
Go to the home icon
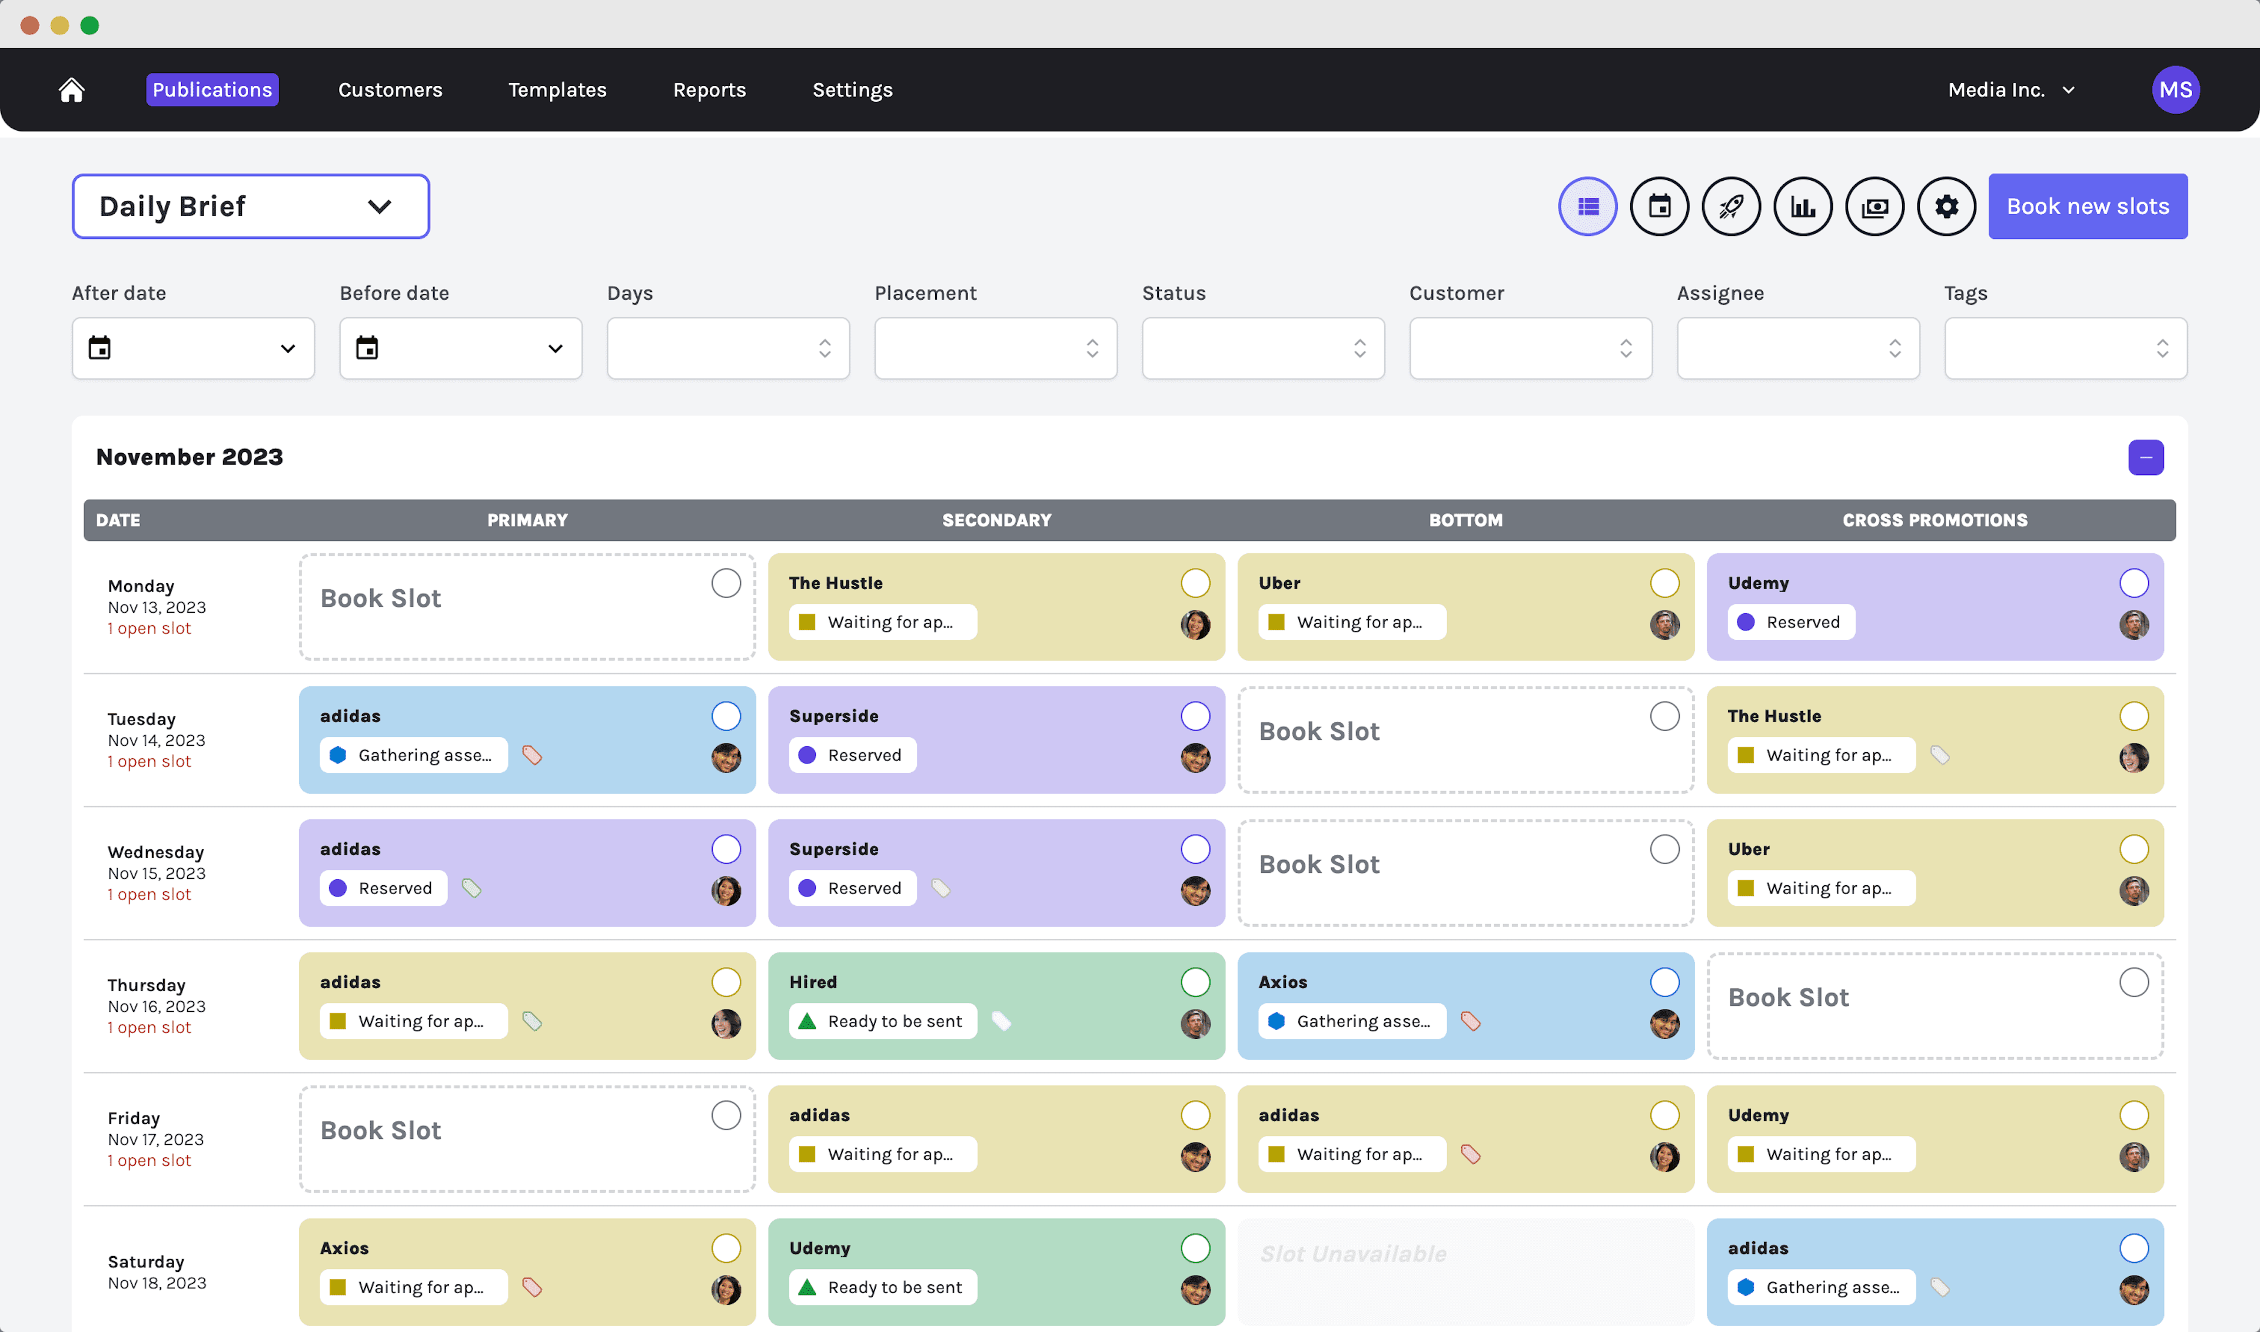pyautogui.click(x=72, y=89)
